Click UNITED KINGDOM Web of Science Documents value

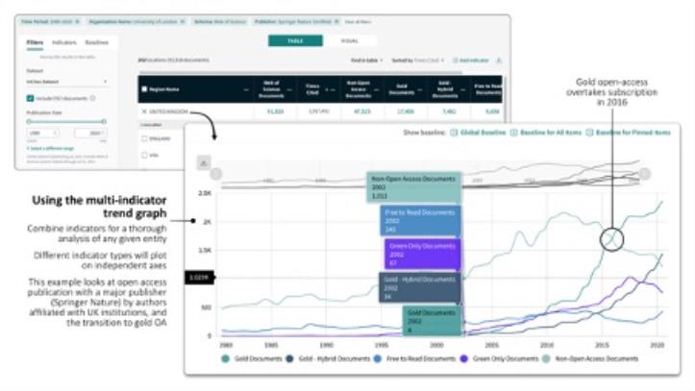tap(275, 111)
